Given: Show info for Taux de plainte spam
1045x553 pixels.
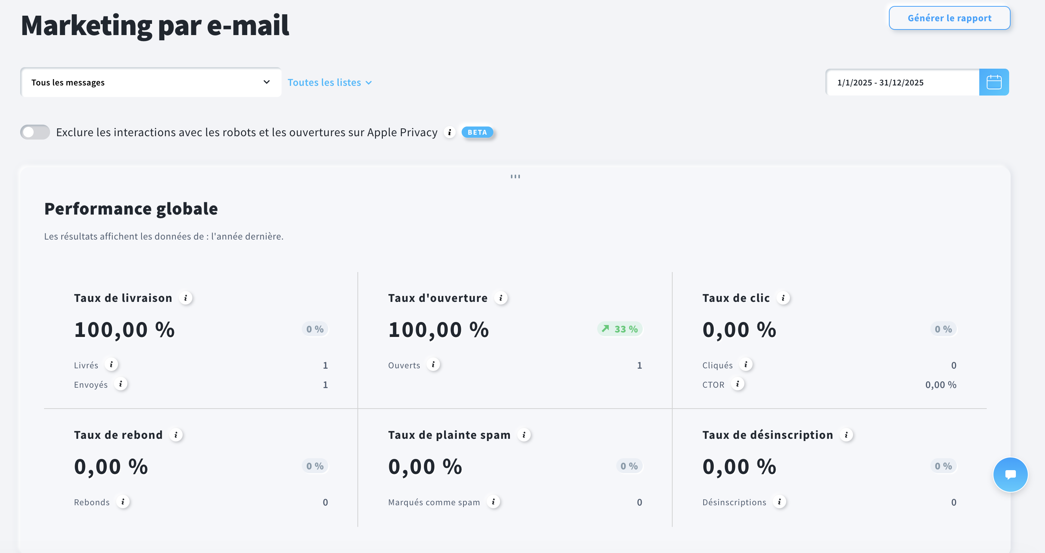Looking at the screenshot, I should tap(524, 435).
